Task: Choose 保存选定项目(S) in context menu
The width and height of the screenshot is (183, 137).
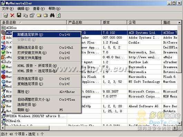Action: [x=47, y=79]
